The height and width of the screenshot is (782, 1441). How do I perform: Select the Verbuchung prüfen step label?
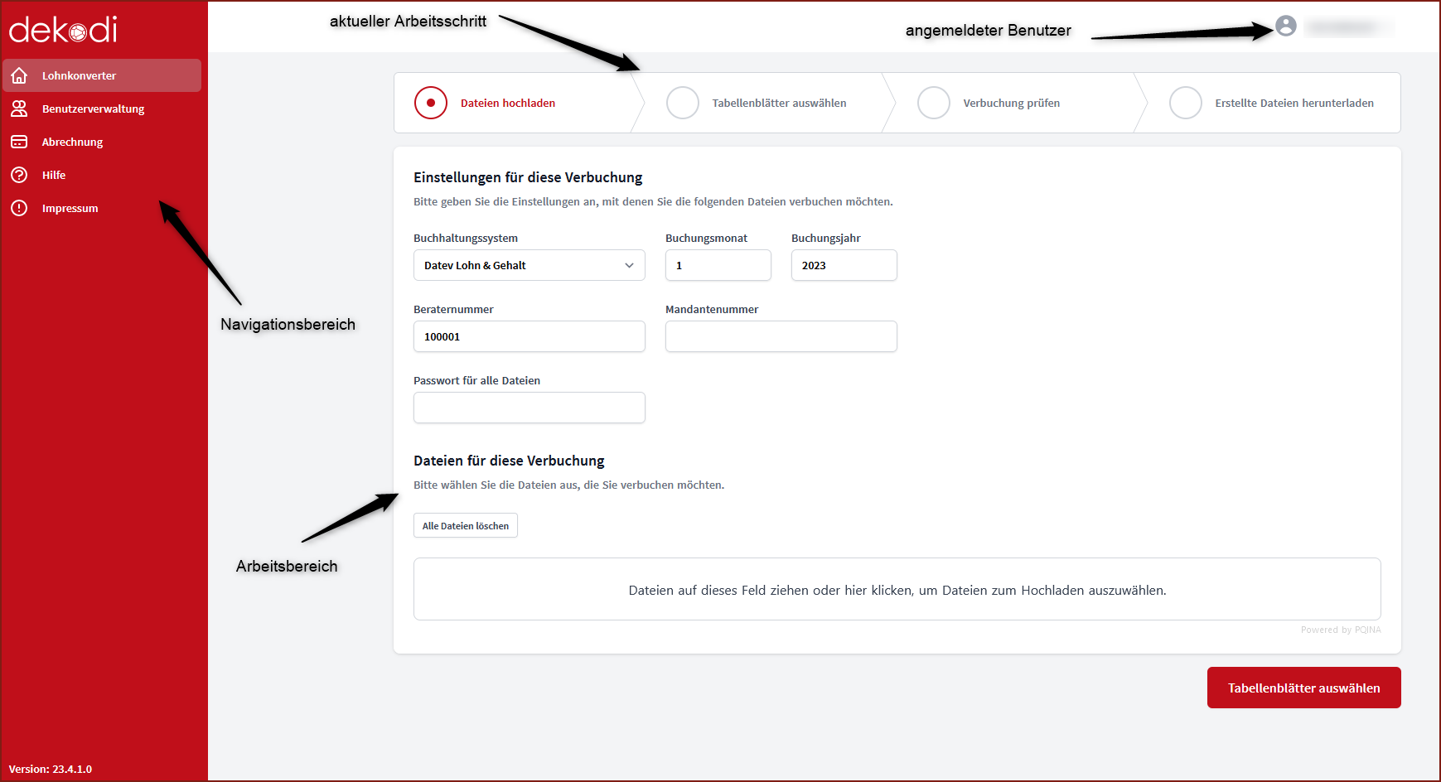(1011, 103)
